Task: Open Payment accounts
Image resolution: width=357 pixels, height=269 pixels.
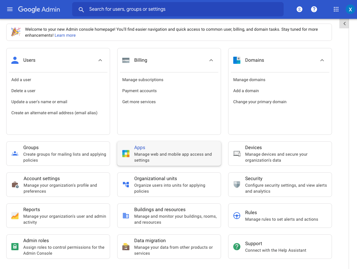Action: click(139, 91)
